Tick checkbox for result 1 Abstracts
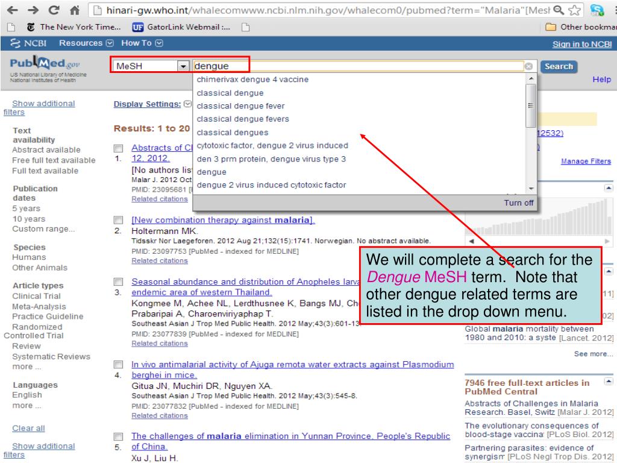Image resolution: width=617 pixels, height=463 pixels. tap(118, 148)
